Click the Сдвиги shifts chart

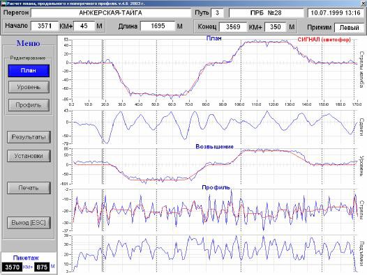[x=214, y=127]
